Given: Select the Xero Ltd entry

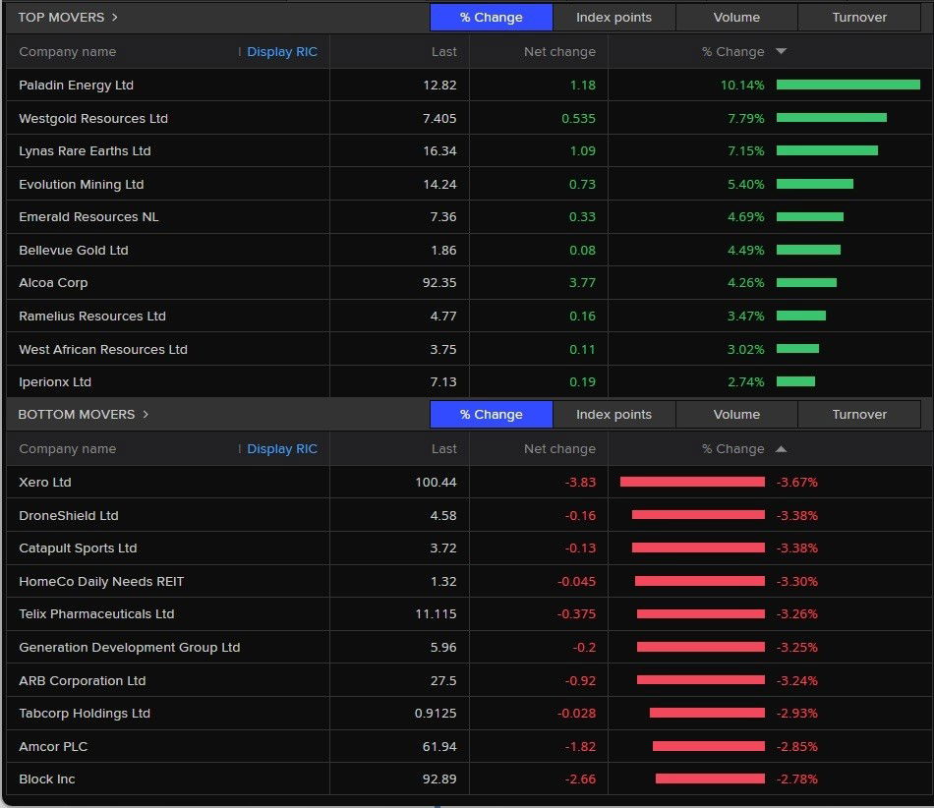Looking at the screenshot, I should coord(45,482).
